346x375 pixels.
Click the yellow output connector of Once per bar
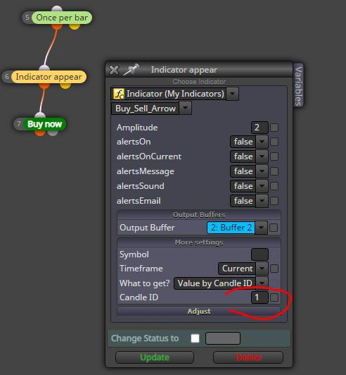(75, 26)
